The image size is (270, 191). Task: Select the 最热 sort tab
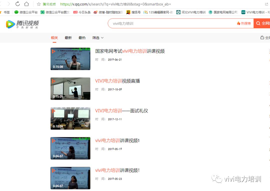[x=82, y=38]
